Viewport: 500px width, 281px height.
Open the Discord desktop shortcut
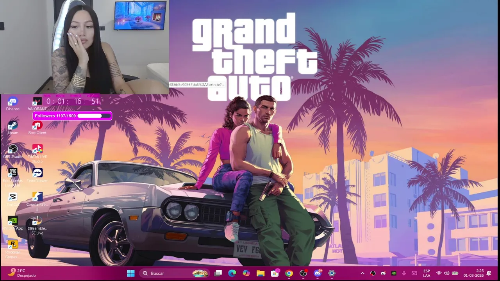[12, 104]
